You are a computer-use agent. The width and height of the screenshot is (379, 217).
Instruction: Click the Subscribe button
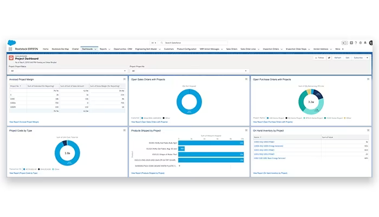pyautogui.click(x=358, y=58)
